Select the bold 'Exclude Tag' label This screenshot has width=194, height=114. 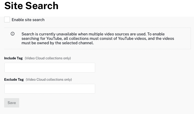point(14,80)
